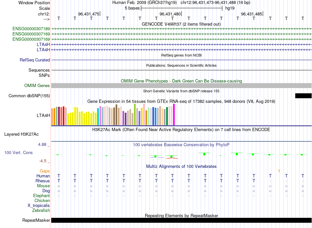312x228 pixels.
Task: Click the dark brown GTEx expression bar
Action: (116, 115)
